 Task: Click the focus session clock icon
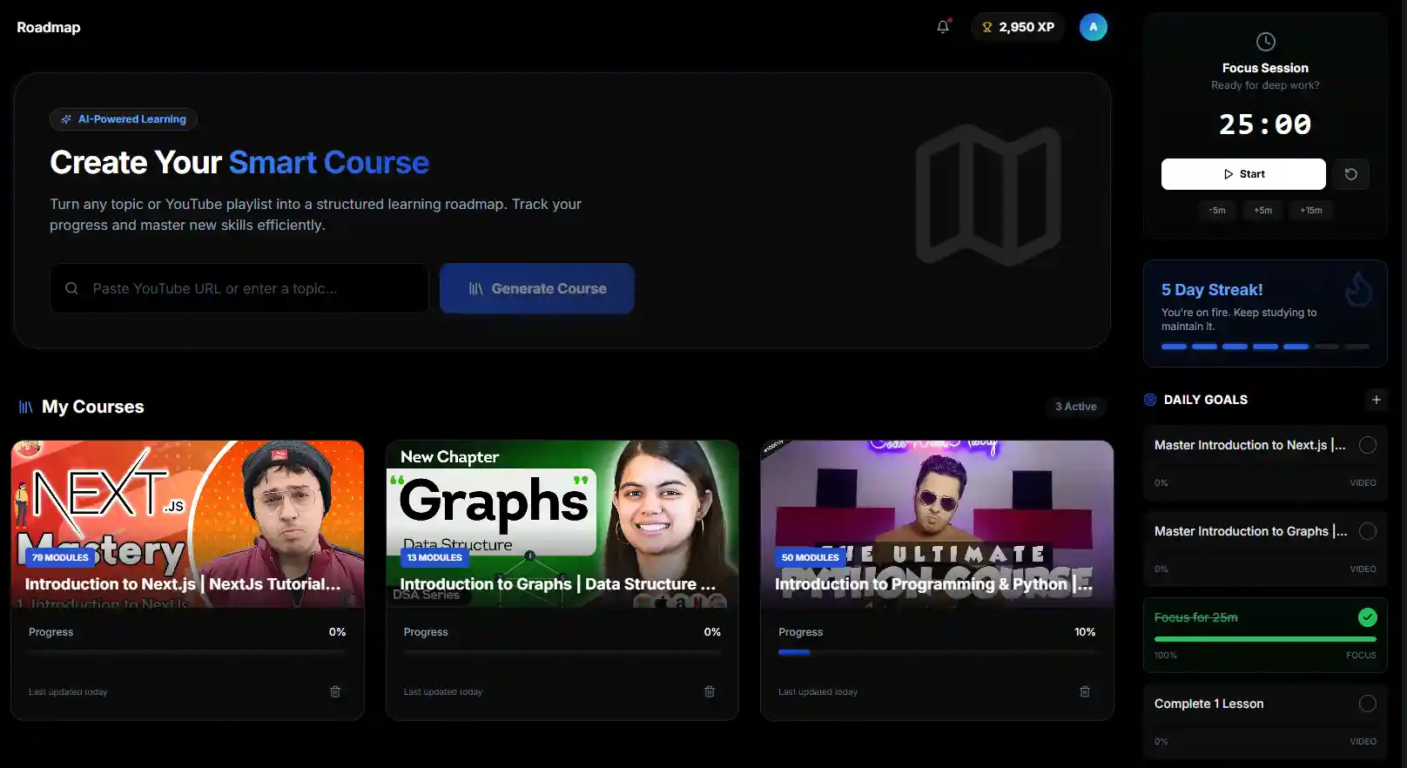tap(1266, 42)
